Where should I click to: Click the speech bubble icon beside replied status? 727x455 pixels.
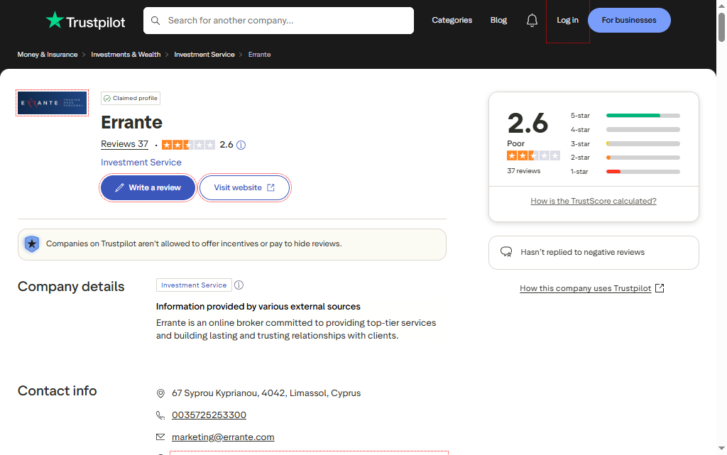[x=506, y=252]
